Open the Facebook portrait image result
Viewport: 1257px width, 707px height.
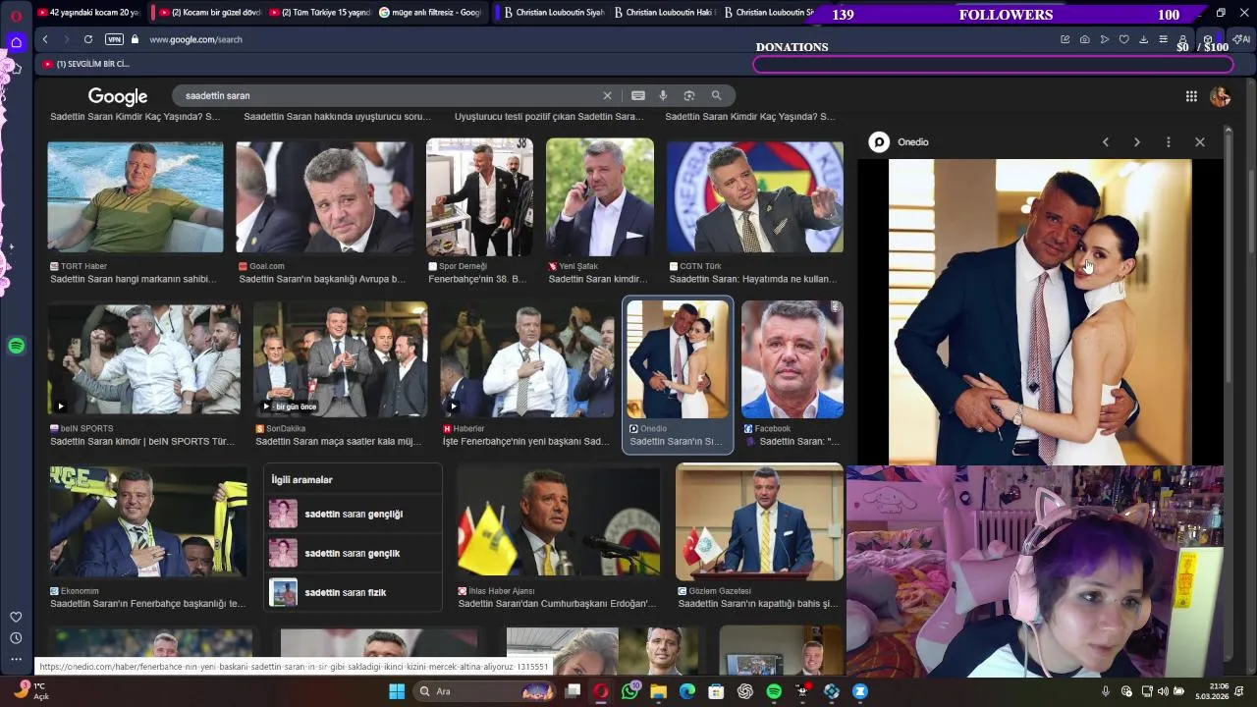[792, 359]
